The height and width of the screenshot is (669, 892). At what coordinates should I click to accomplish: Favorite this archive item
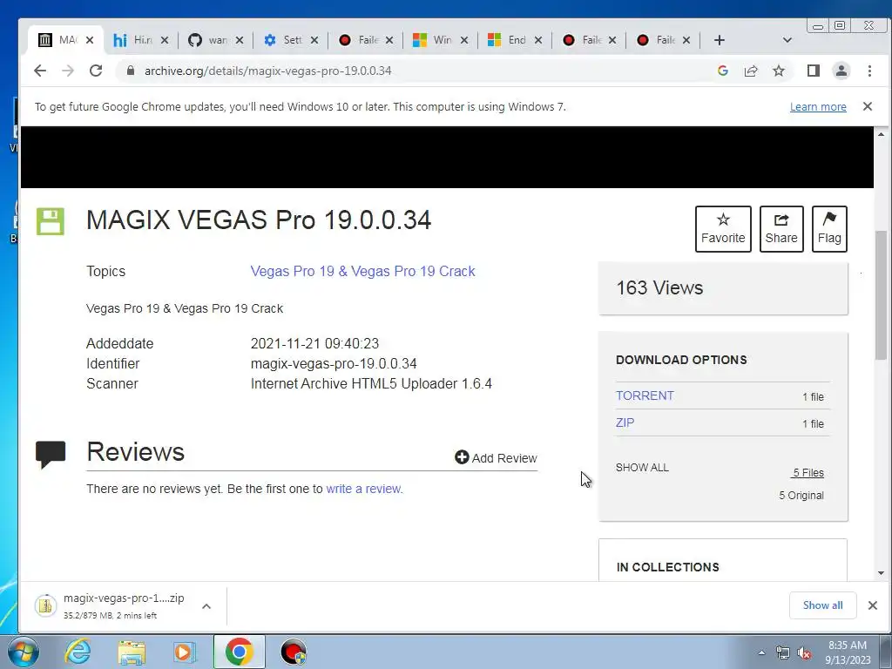[723, 229]
